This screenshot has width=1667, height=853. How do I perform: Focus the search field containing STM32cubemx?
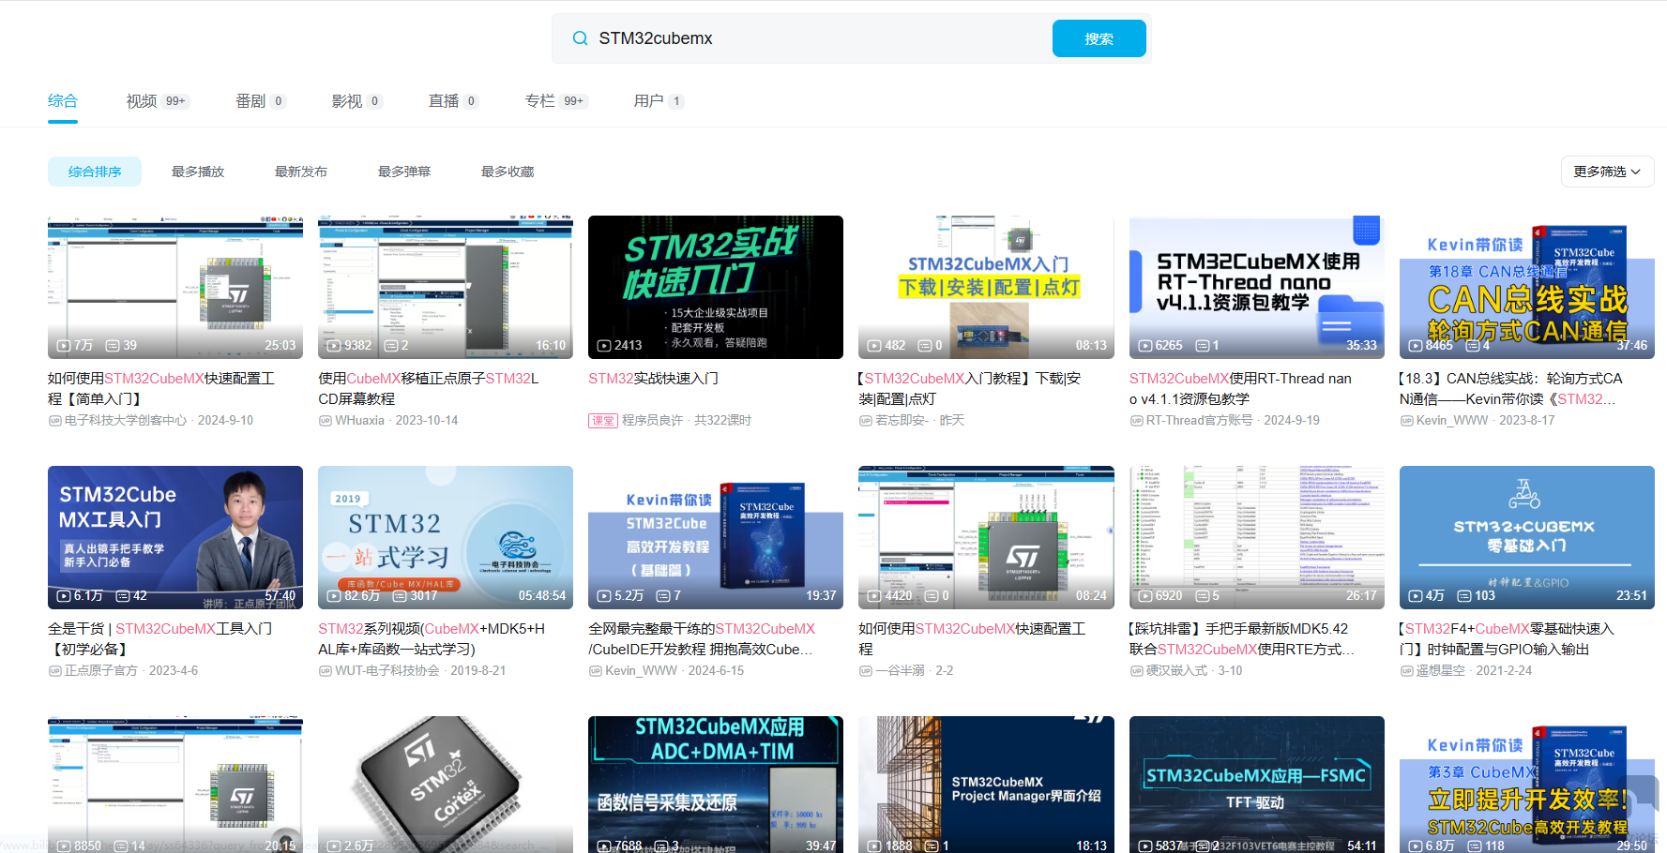tap(821, 38)
